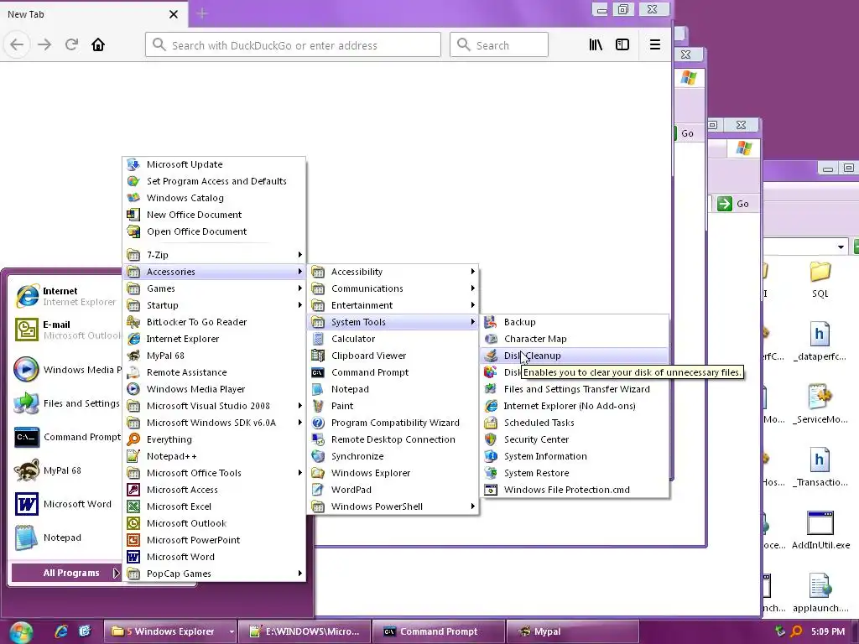
Task: Switch to Command Prompt taskbar button
Action: (x=438, y=631)
